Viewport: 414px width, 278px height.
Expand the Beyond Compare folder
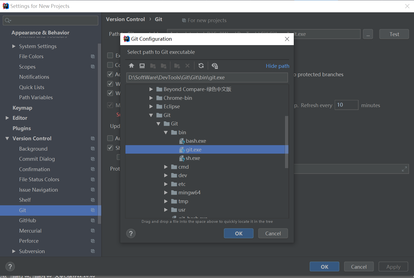coord(151,89)
